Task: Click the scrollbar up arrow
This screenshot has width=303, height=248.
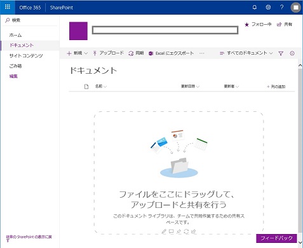Action: (x=300, y=65)
